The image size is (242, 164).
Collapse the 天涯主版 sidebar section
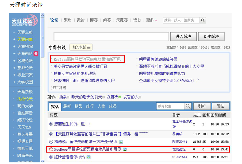coord(14,32)
